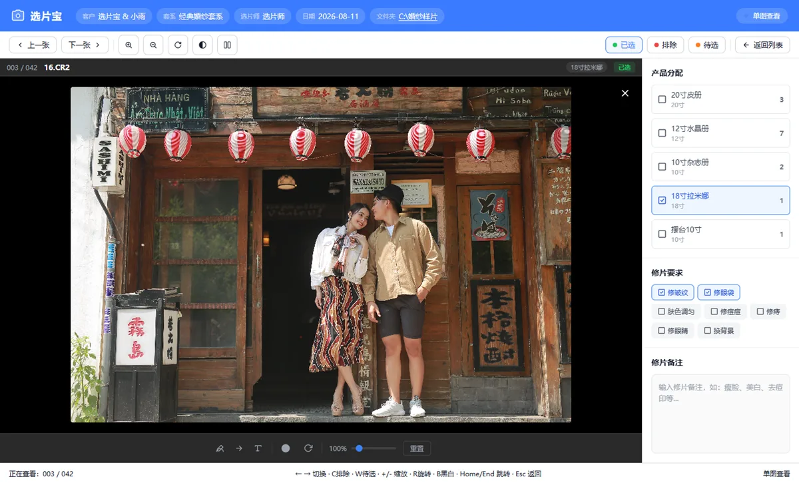Click the main wedding photo preview
Screen dimensions: 799x483
pos(321,254)
